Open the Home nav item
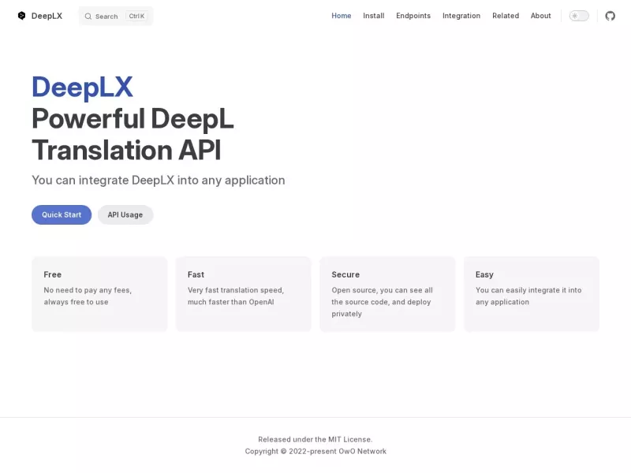 click(342, 16)
